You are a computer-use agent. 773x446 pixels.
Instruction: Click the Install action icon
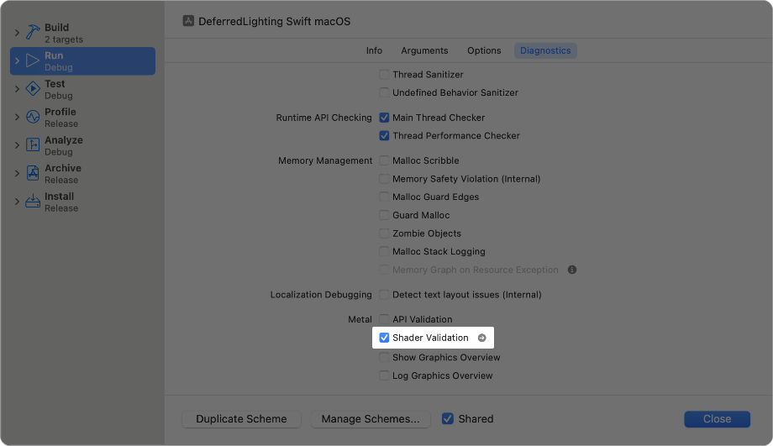click(x=33, y=202)
